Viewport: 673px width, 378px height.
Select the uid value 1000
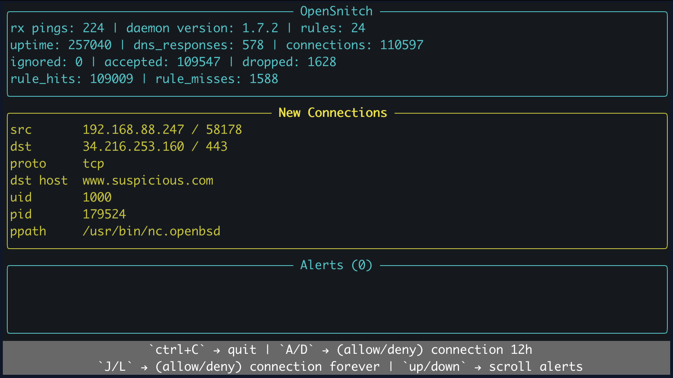click(97, 197)
